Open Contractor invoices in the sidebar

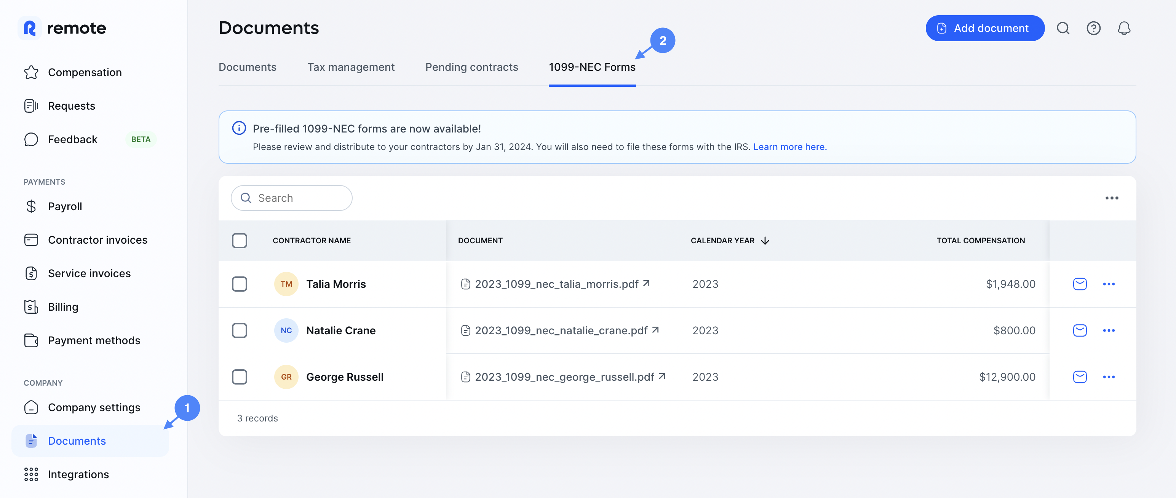click(98, 240)
